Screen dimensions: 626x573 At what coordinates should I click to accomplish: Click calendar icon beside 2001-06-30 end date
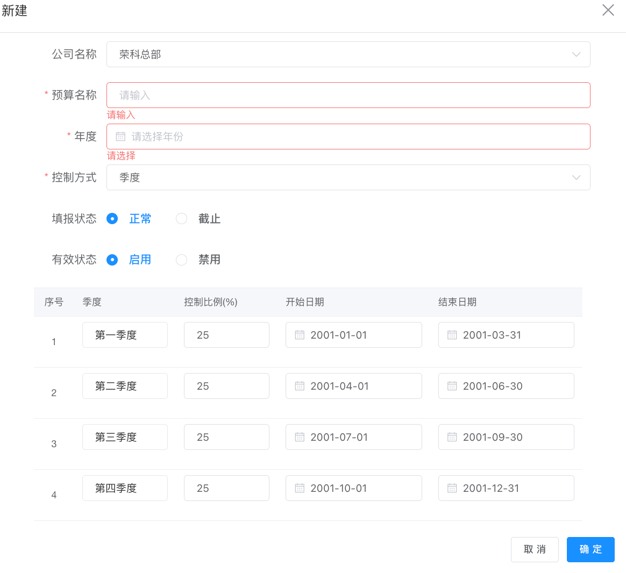(x=452, y=386)
